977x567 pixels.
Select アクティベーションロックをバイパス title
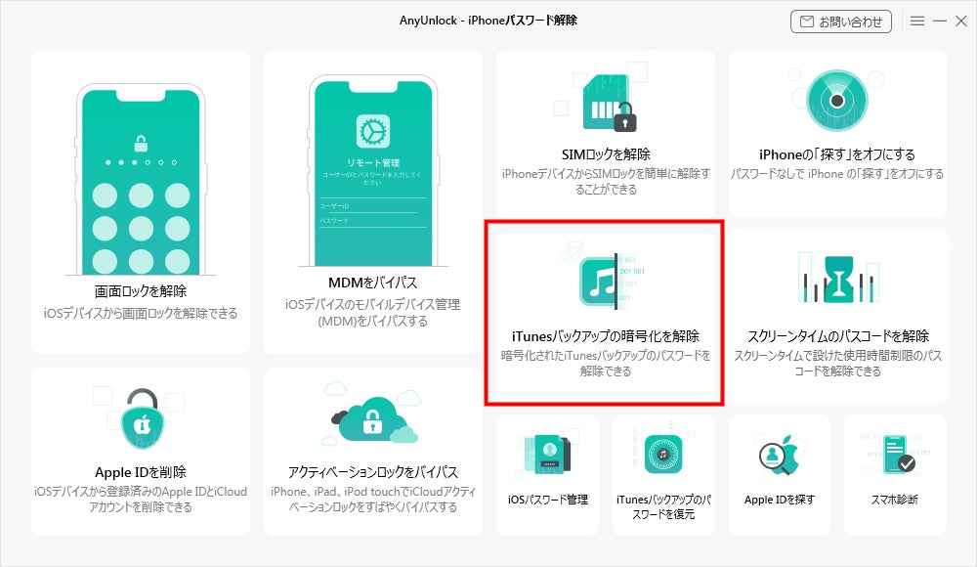[372, 472]
